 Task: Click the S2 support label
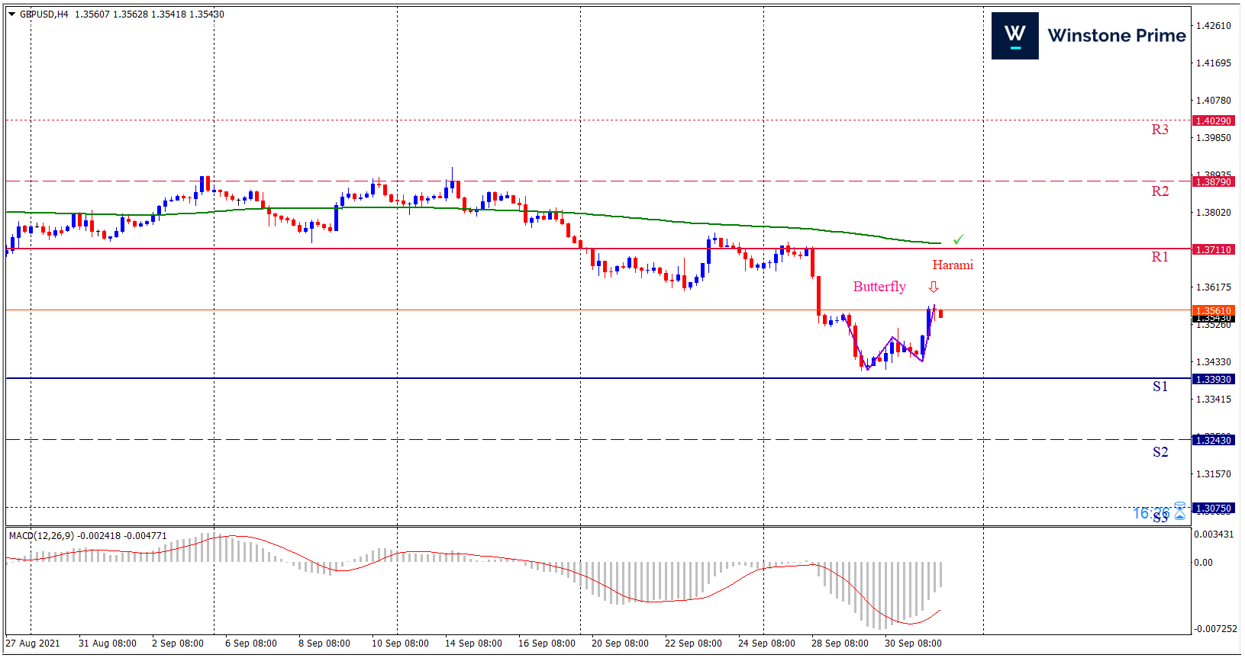(1160, 452)
